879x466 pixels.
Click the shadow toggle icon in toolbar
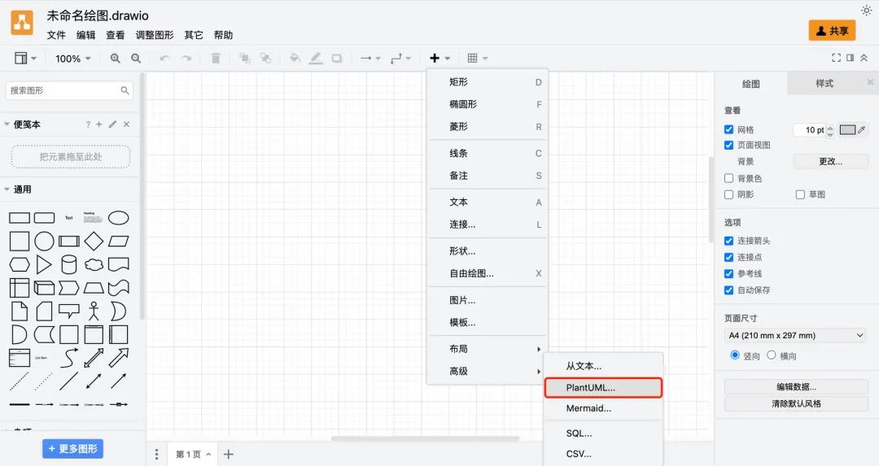point(337,59)
